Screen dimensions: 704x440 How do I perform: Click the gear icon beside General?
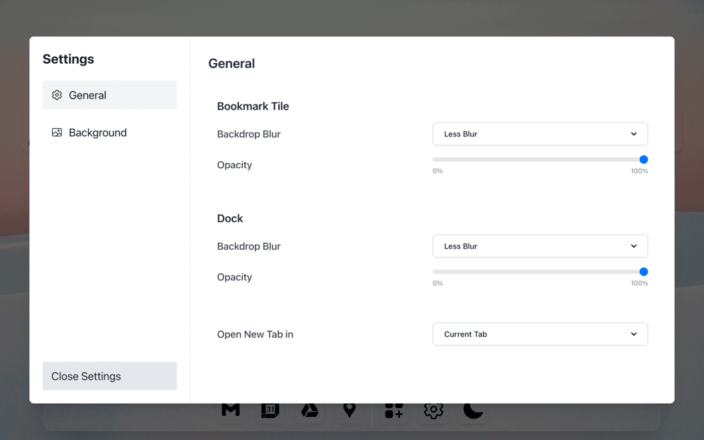57,95
